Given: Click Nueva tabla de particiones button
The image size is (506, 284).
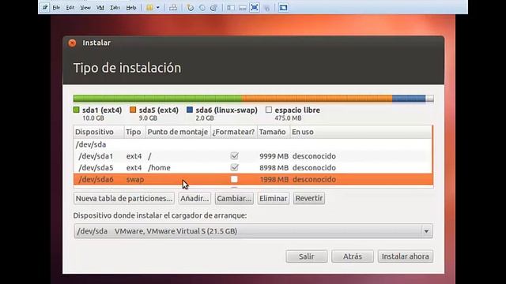Looking at the screenshot, I should pos(124,198).
